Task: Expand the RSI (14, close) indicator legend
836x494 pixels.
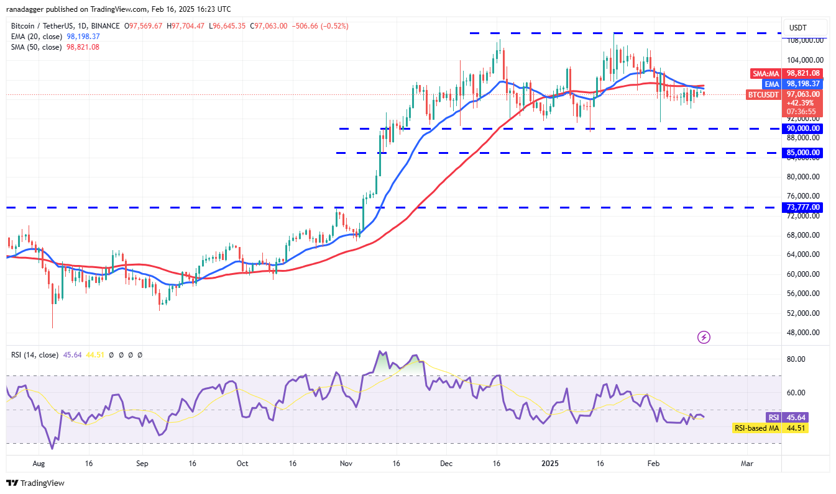Action: pyautogui.click(x=35, y=355)
